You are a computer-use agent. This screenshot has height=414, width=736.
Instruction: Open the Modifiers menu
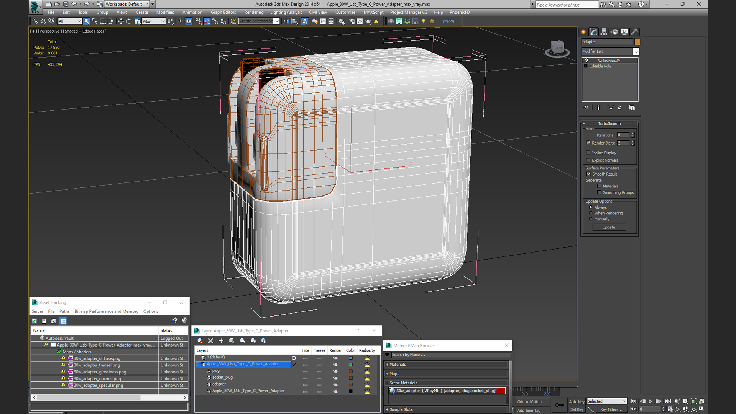point(165,12)
